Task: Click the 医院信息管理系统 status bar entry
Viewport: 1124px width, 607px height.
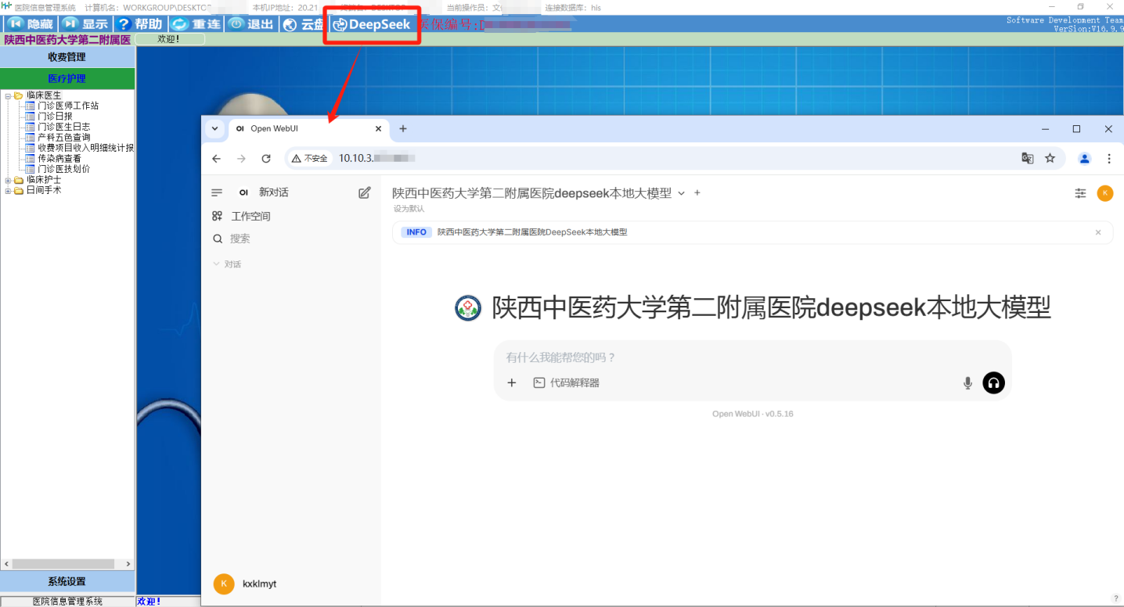Action: point(67,602)
